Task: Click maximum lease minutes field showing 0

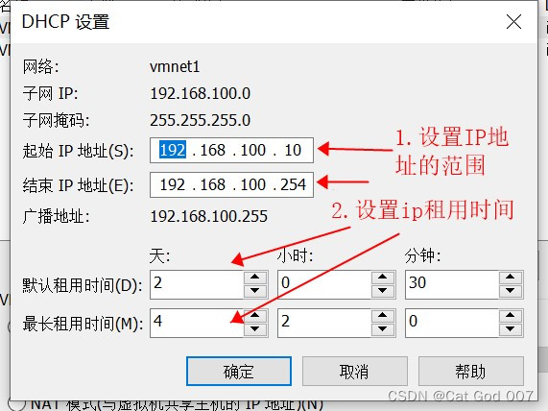Action: point(452,323)
